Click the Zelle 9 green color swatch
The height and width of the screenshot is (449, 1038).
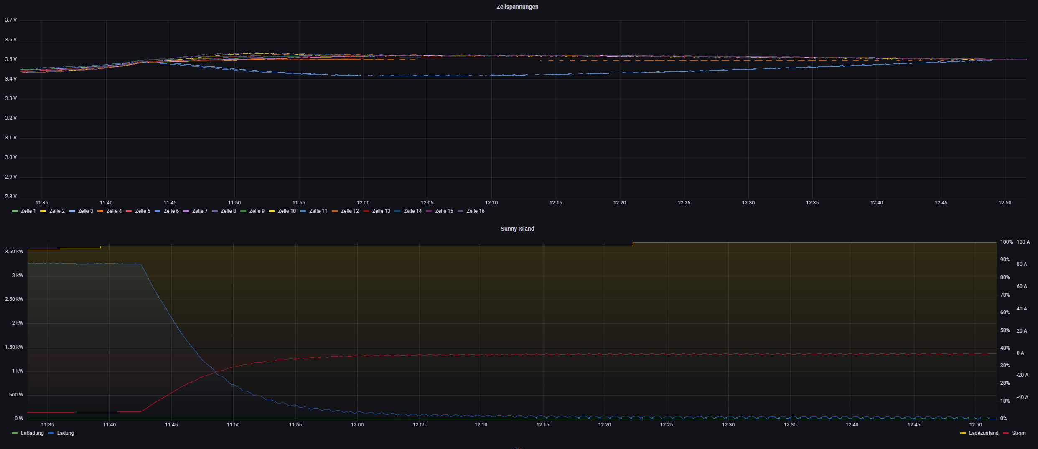tap(243, 211)
